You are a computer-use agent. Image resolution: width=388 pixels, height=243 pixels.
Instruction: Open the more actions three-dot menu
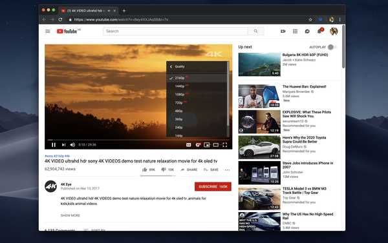227,170
